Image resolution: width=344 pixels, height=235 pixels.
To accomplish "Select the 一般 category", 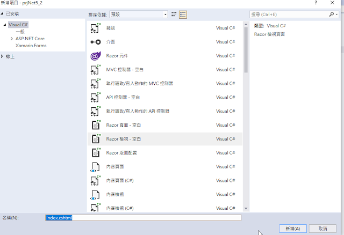I will [x=20, y=32].
